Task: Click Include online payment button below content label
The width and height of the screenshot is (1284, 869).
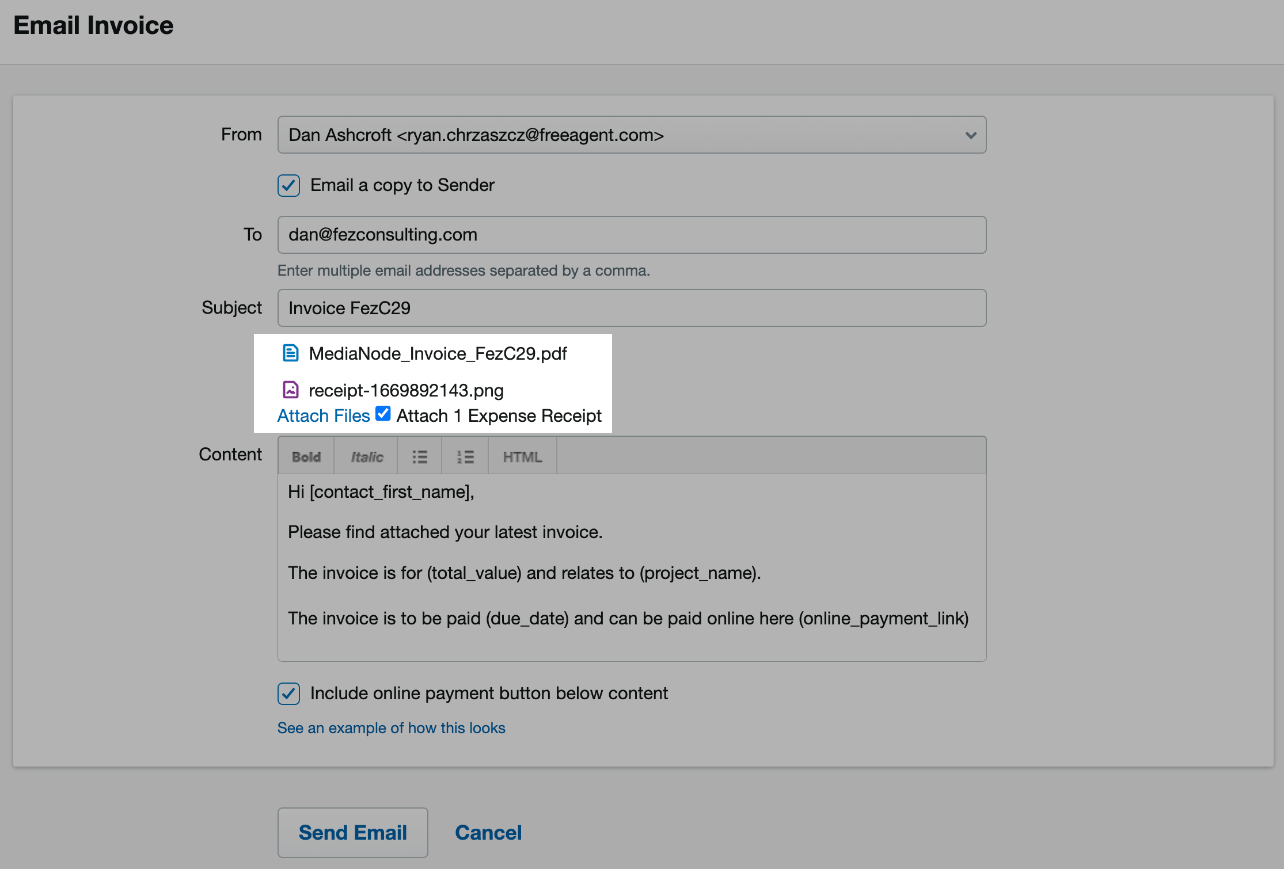Action: point(489,693)
